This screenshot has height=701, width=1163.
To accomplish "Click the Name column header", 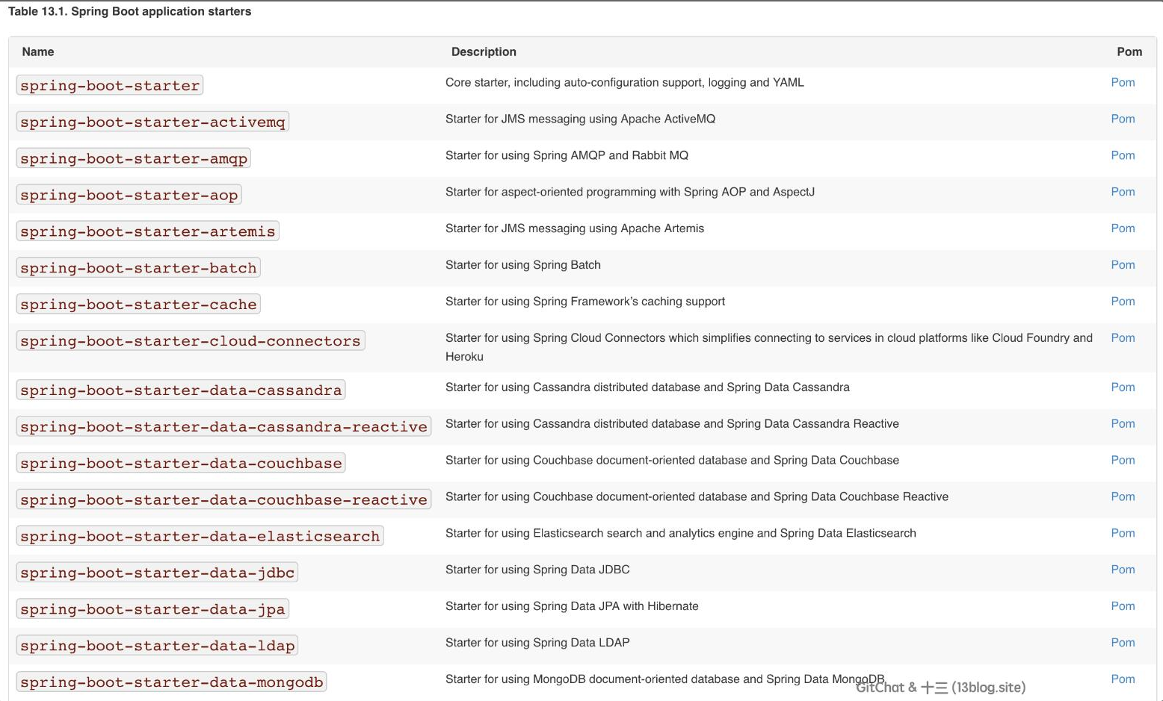I will pos(38,52).
